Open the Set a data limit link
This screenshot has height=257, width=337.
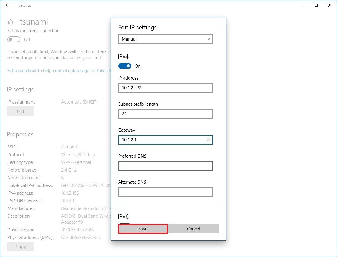point(59,71)
